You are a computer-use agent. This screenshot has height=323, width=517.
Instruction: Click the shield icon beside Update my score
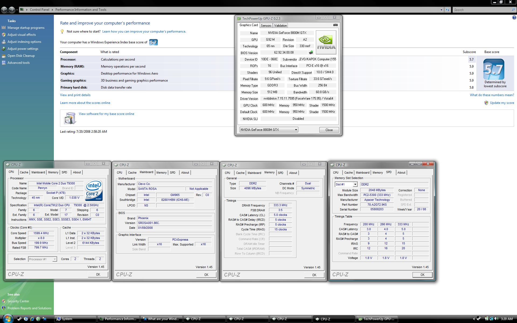pyautogui.click(x=486, y=103)
